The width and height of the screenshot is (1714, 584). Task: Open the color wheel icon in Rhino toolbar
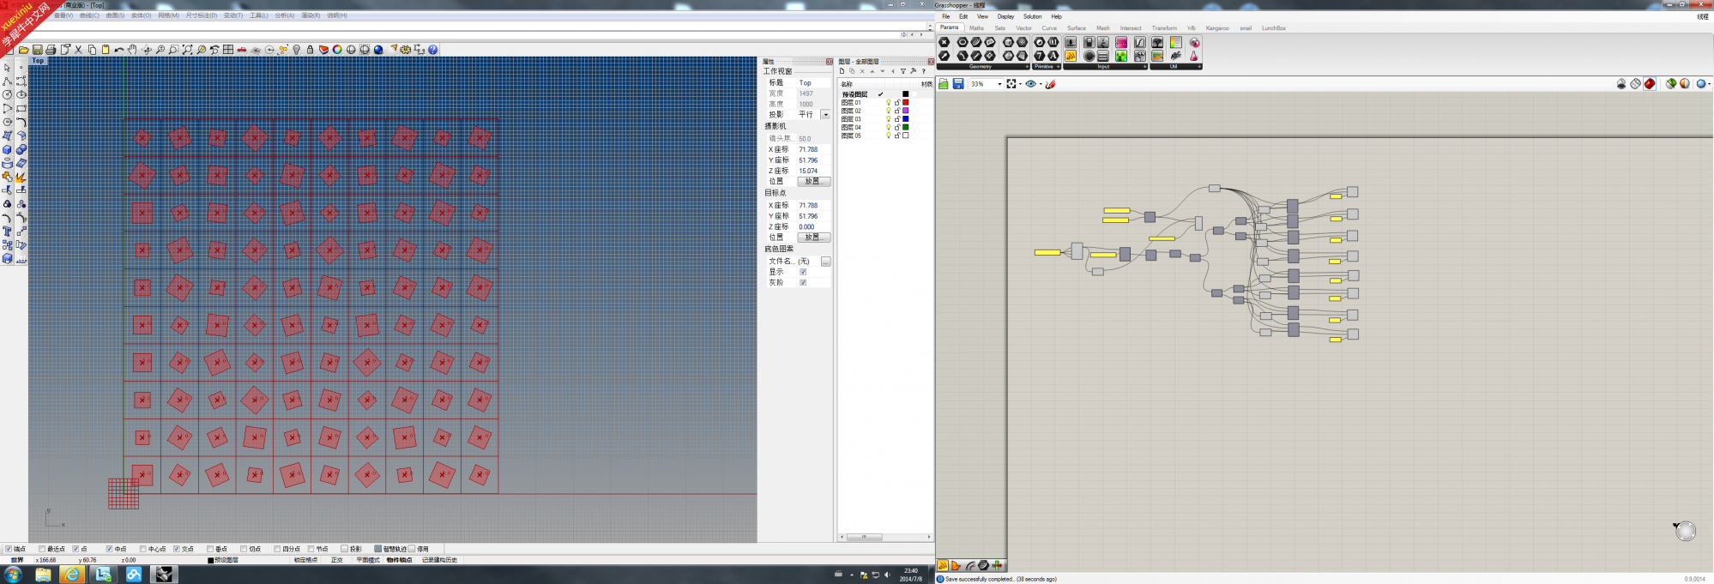(x=337, y=50)
